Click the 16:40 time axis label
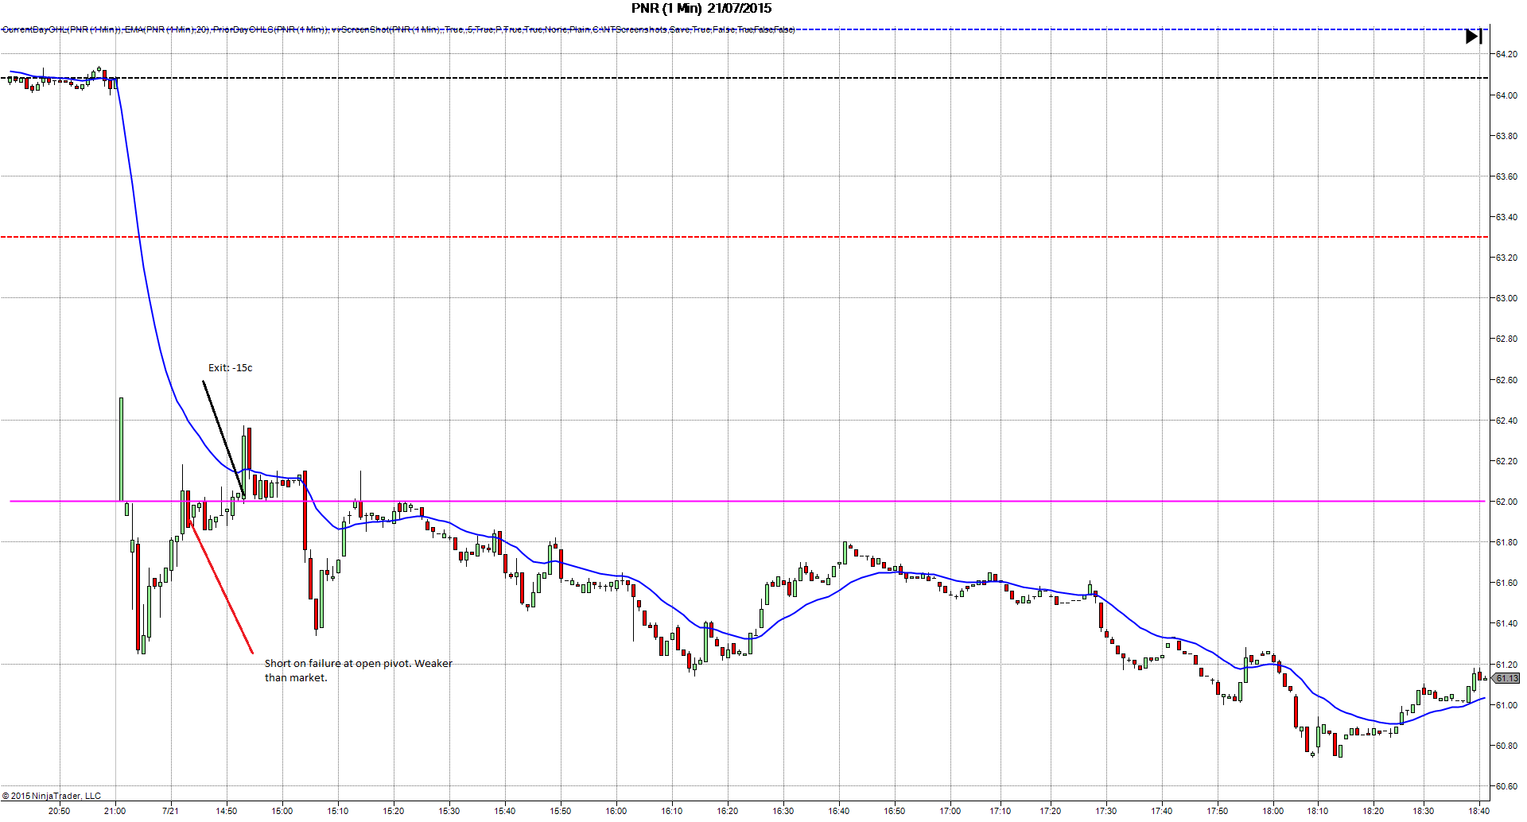The width and height of the screenshot is (1527, 822). tap(839, 811)
